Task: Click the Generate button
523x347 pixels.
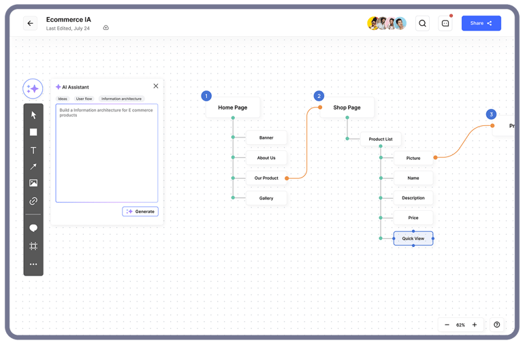Action: tap(140, 212)
